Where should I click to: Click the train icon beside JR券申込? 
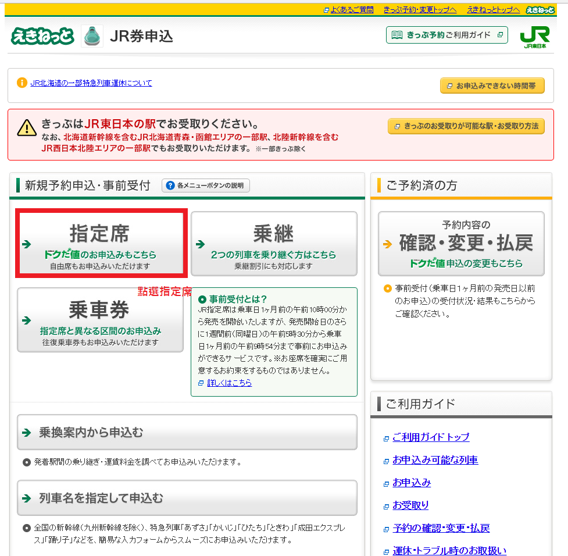92,36
